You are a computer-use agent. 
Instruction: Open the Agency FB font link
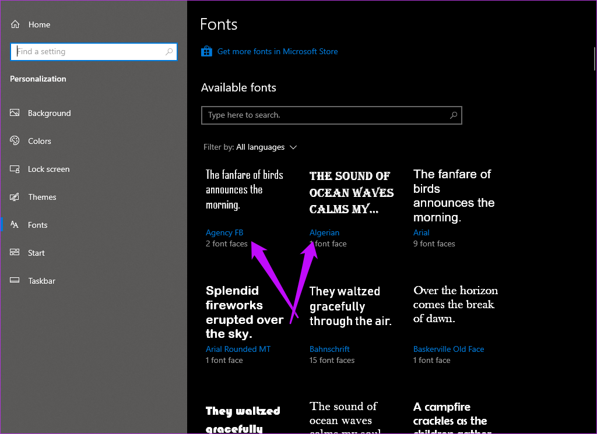click(224, 232)
